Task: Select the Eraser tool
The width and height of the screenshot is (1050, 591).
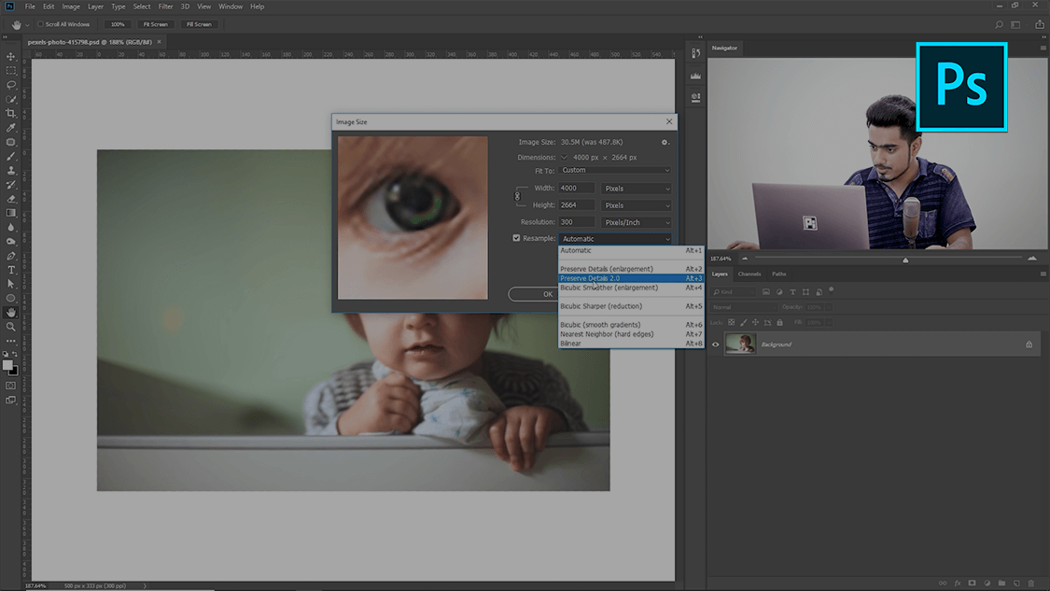Action: pyautogui.click(x=11, y=199)
